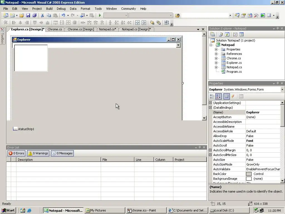This screenshot has width=285, height=214.
Task: Click the Align Lefts layout icon
Action: tap(14, 23)
